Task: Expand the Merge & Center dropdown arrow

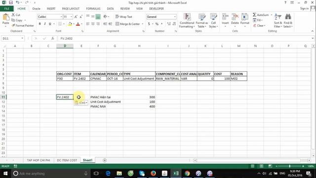Action: click(x=143, y=24)
